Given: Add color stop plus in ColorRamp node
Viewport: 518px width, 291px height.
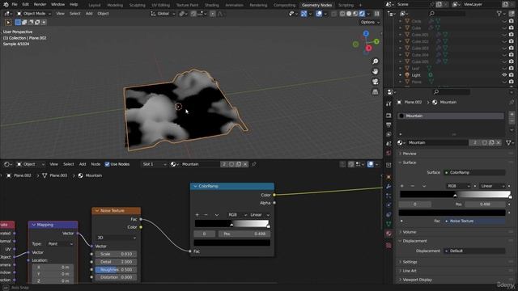Looking at the screenshot, I should point(197,215).
